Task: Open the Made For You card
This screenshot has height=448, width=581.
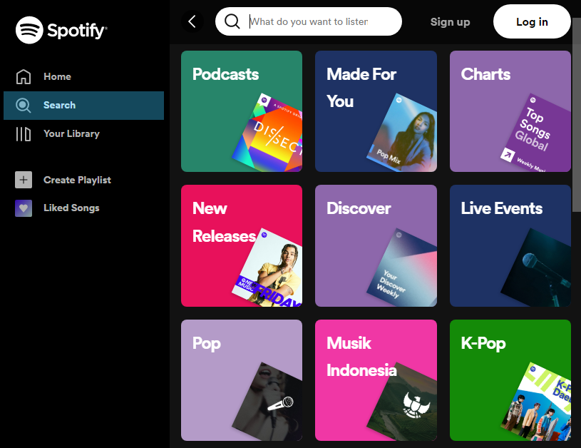Action: [x=376, y=111]
